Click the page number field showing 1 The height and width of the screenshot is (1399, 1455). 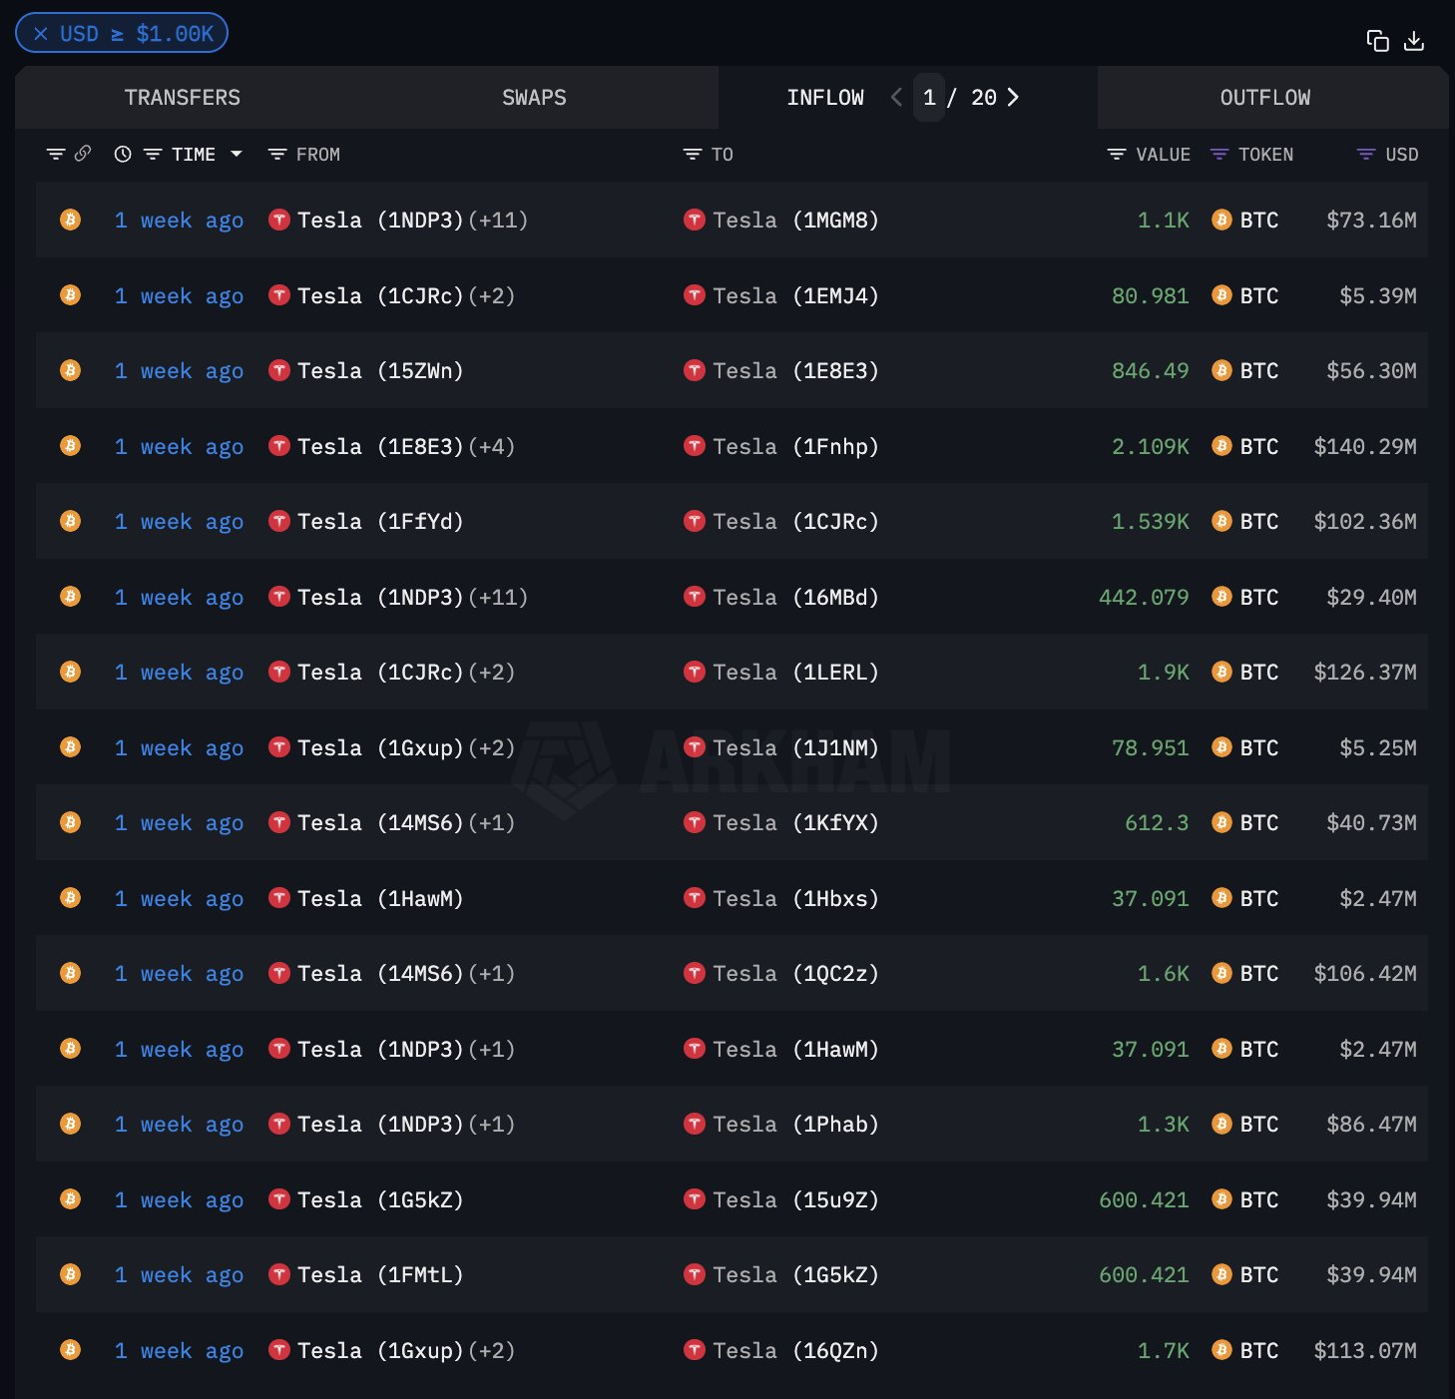pyautogui.click(x=929, y=97)
